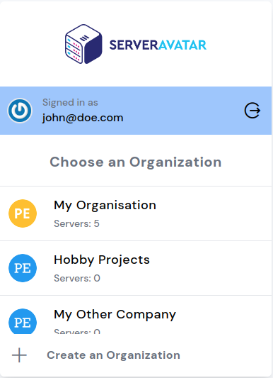The image size is (273, 378).
Task: Click the yellow PE avatar for My Organisation
Action: point(23,213)
